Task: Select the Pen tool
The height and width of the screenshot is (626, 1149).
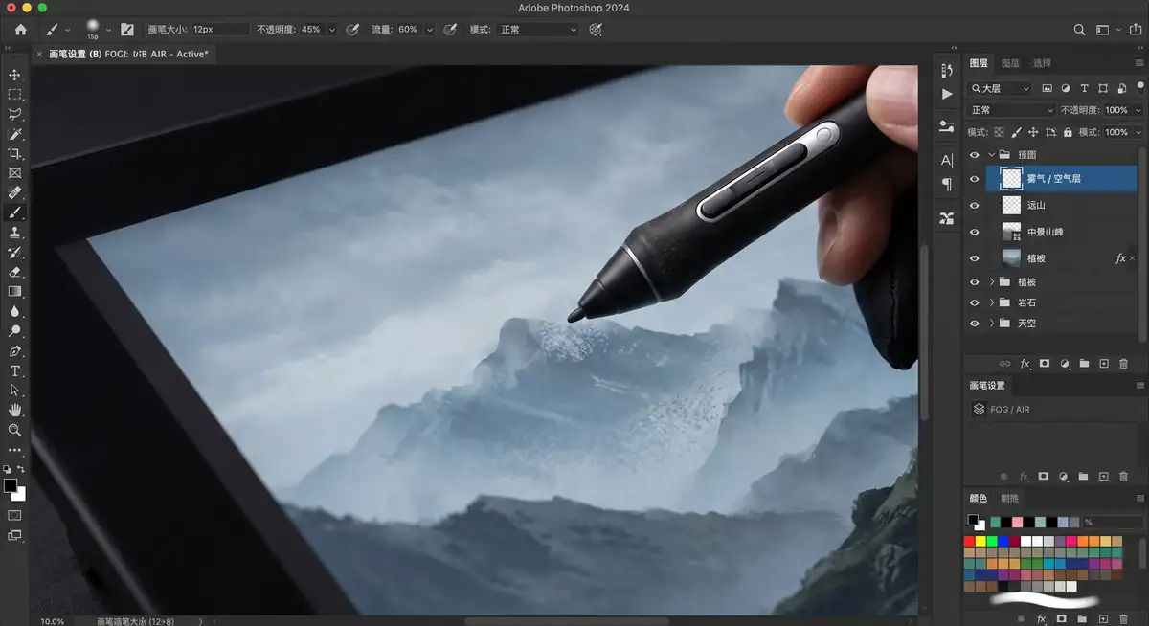Action: pyautogui.click(x=14, y=351)
